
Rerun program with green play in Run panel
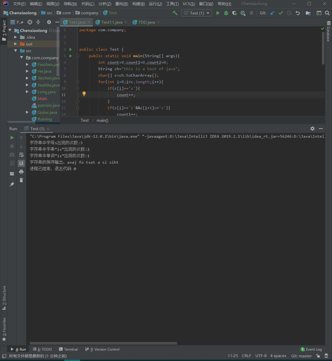[x=12, y=138]
